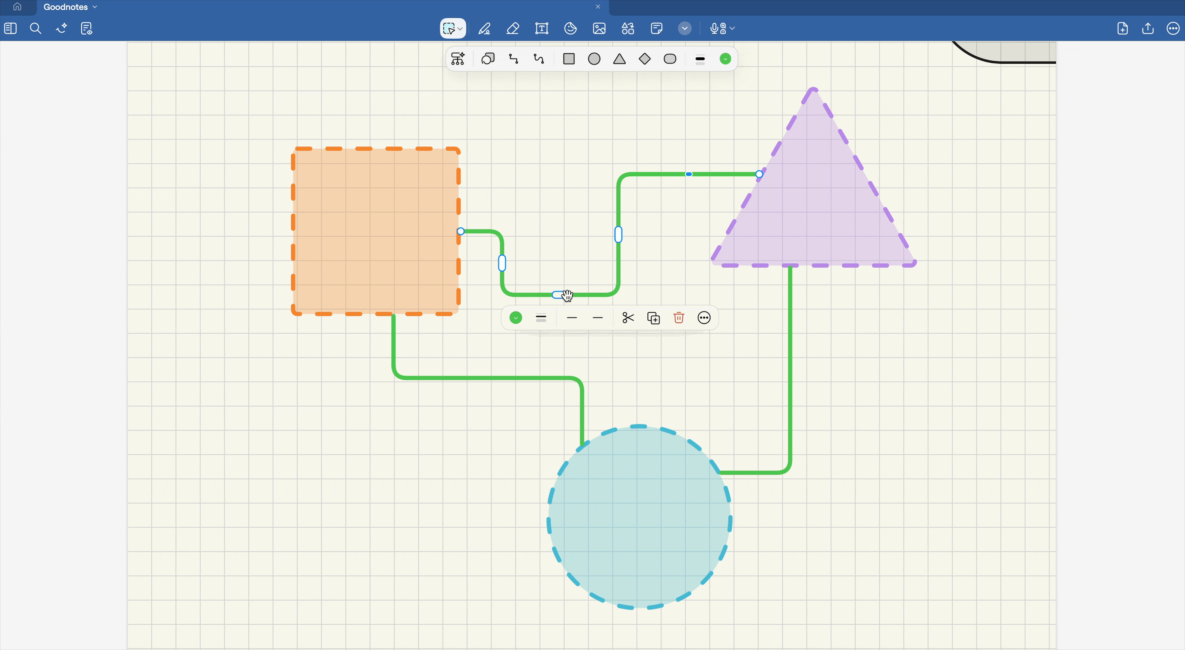Select the Eraser tool

coord(513,29)
